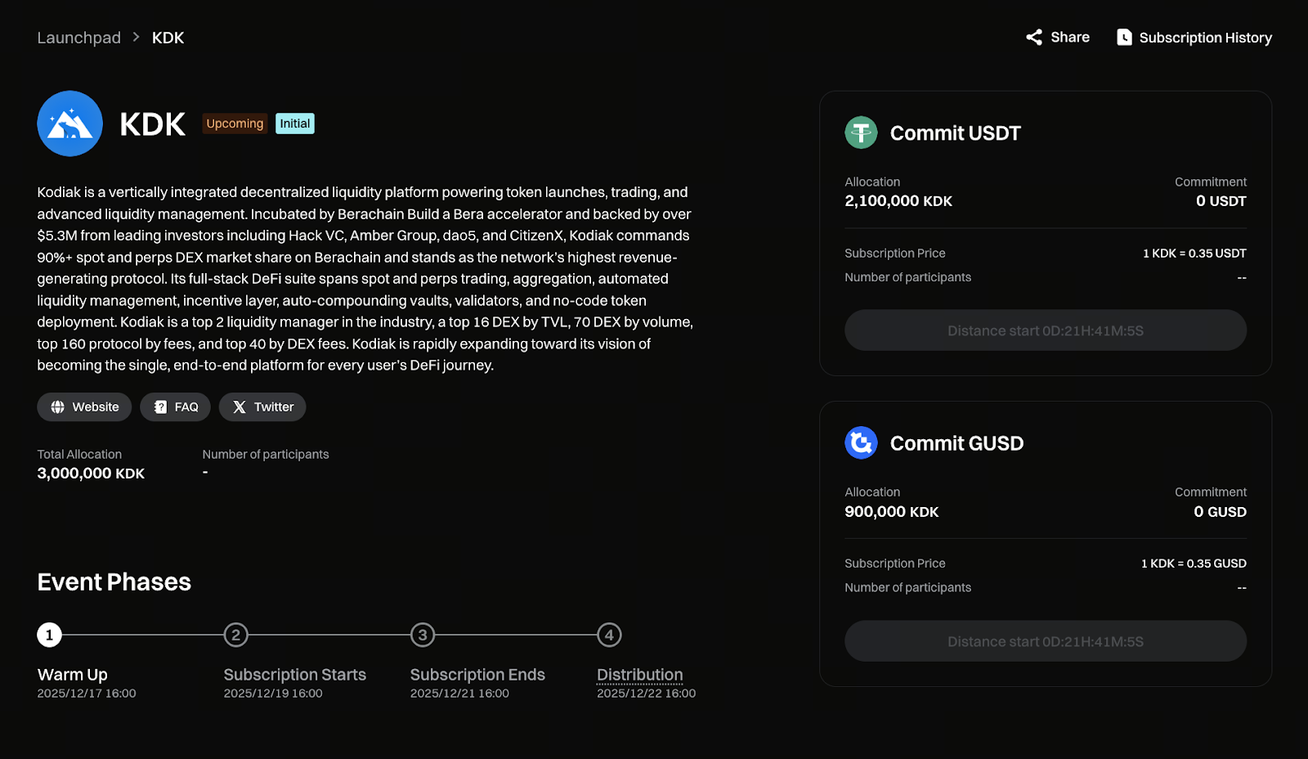Click the globe icon in Website button
Image resolution: width=1308 pixels, height=759 pixels.
(58, 407)
